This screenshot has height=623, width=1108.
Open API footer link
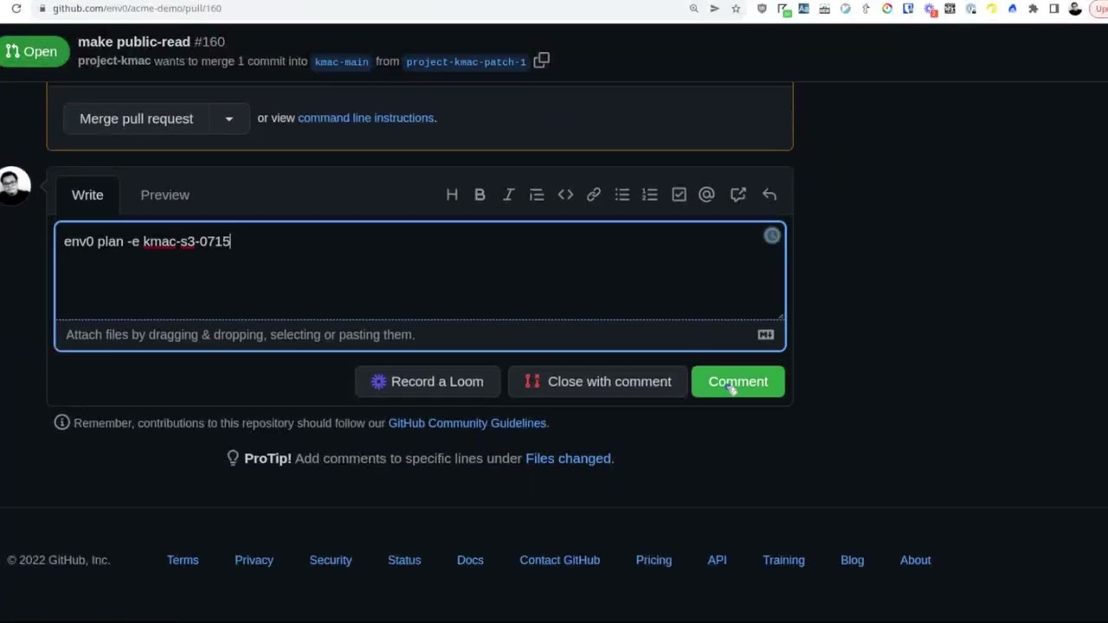717,560
